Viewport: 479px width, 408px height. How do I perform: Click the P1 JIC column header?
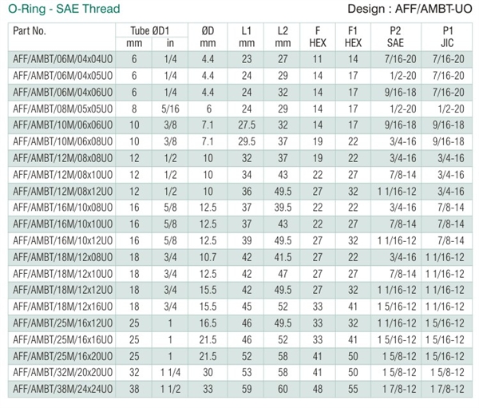pyautogui.click(x=447, y=37)
